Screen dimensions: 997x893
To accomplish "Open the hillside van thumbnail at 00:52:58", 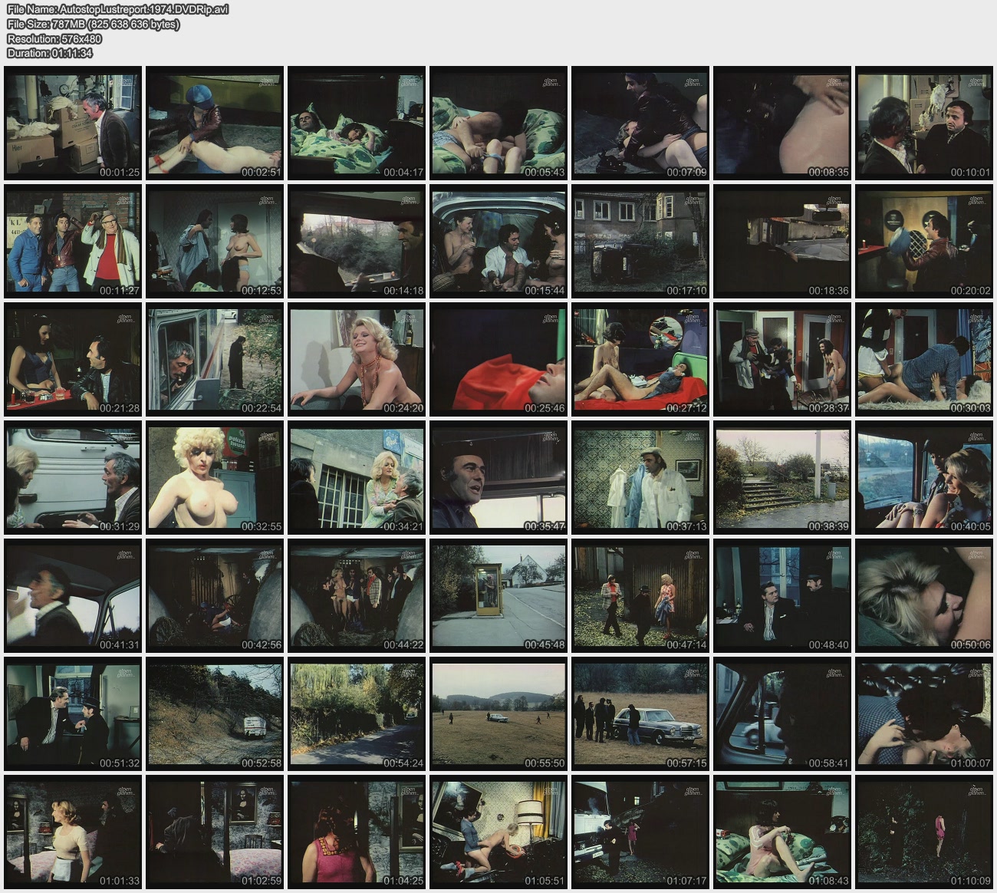I will [215, 714].
